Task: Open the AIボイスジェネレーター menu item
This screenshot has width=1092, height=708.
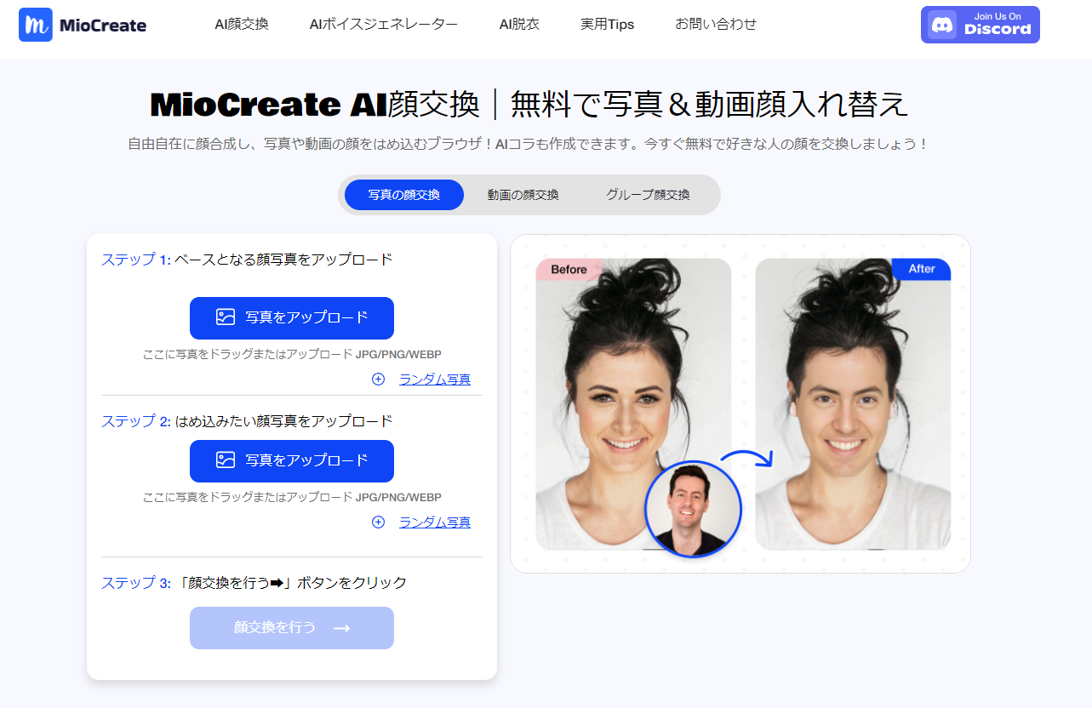Action: coord(384,24)
